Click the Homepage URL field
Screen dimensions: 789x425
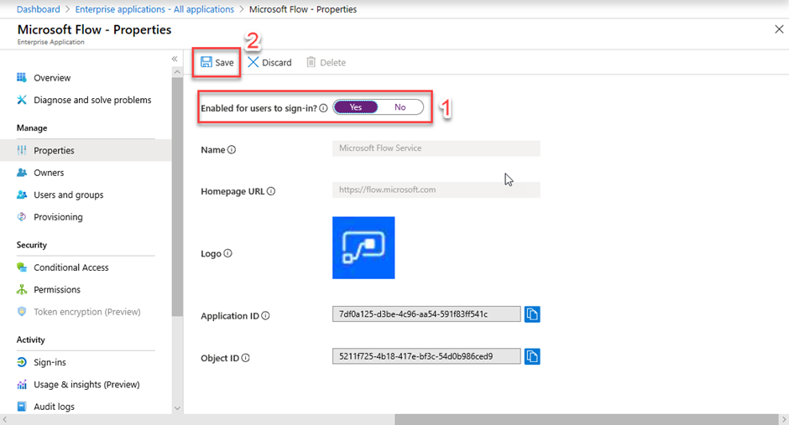click(x=436, y=190)
